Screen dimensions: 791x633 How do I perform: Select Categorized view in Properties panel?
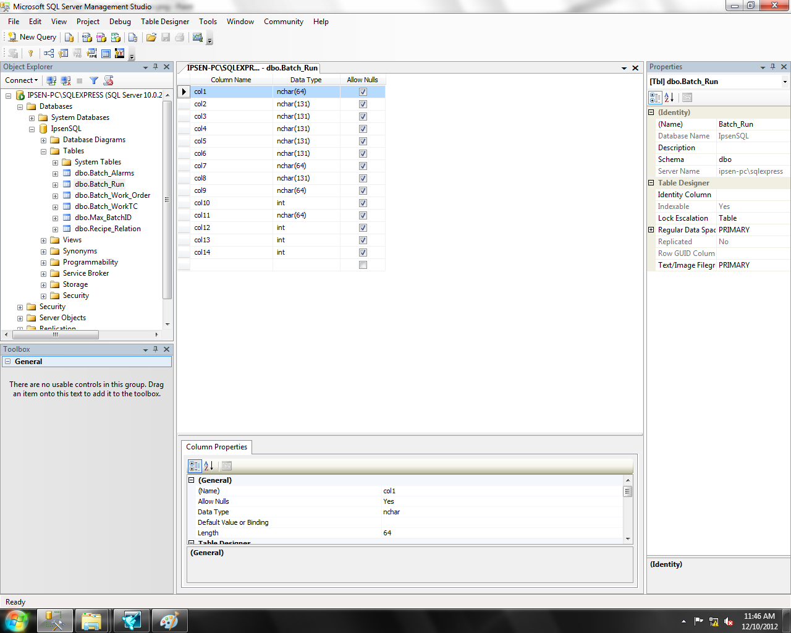[655, 98]
